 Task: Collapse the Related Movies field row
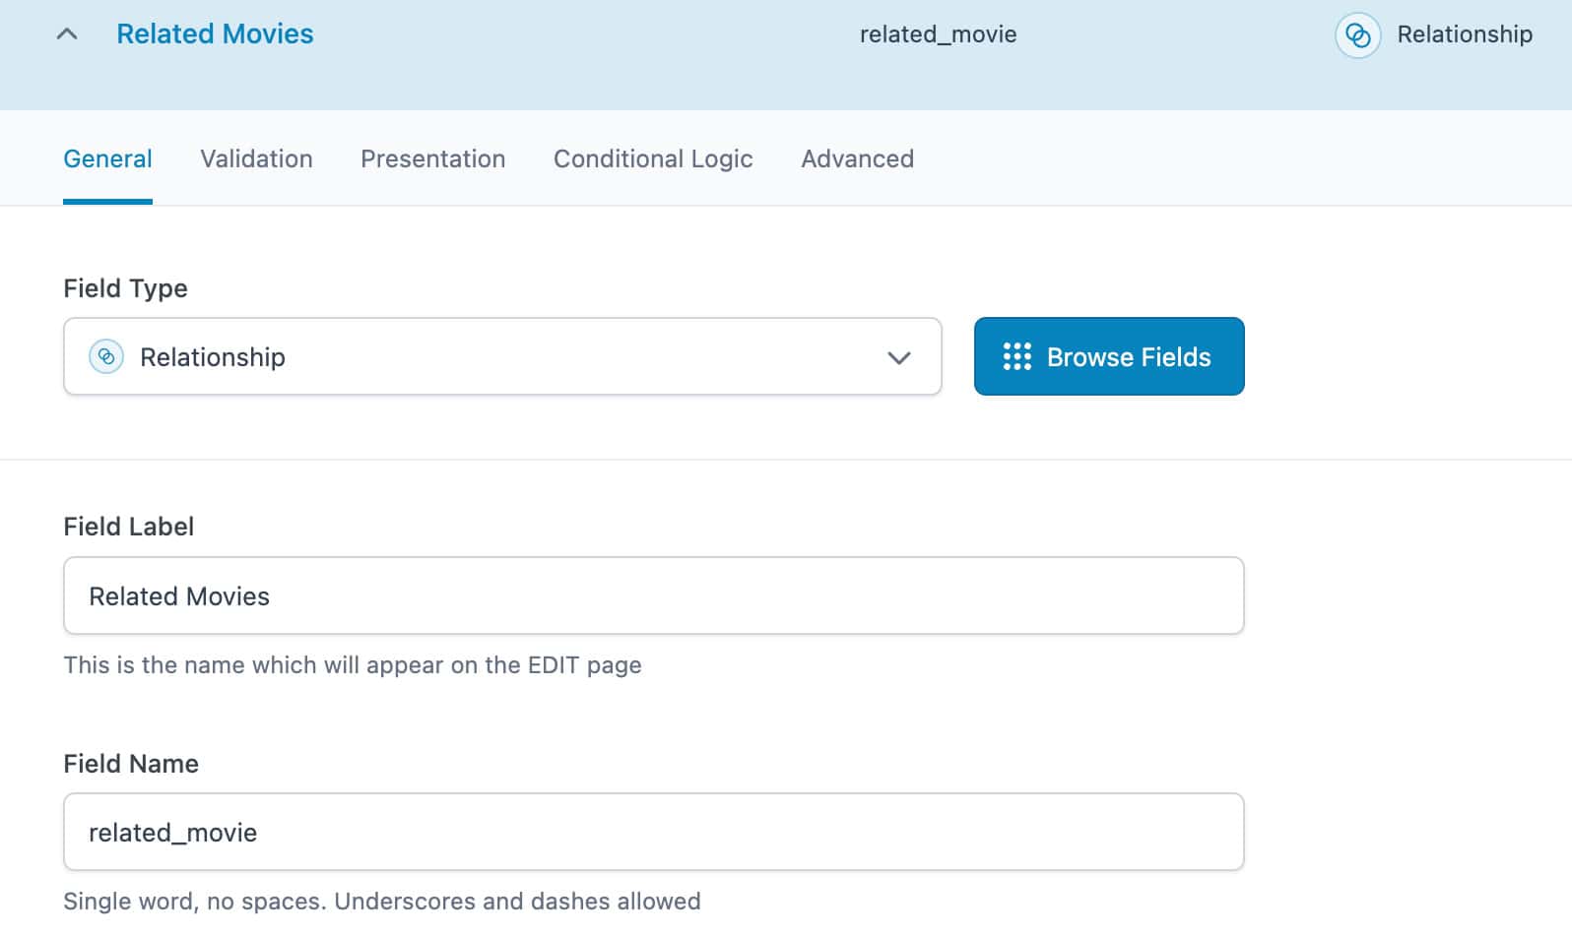tap(67, 34)
